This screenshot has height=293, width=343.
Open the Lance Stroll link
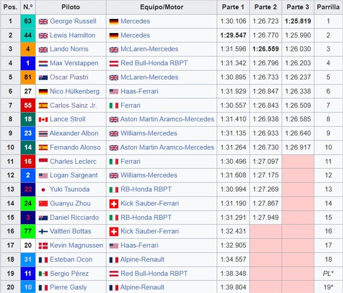coord(68,119)
